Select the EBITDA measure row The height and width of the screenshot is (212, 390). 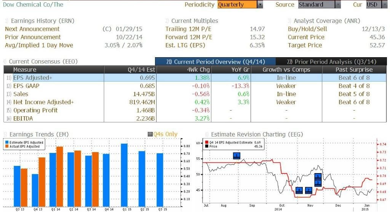(195, 118)
